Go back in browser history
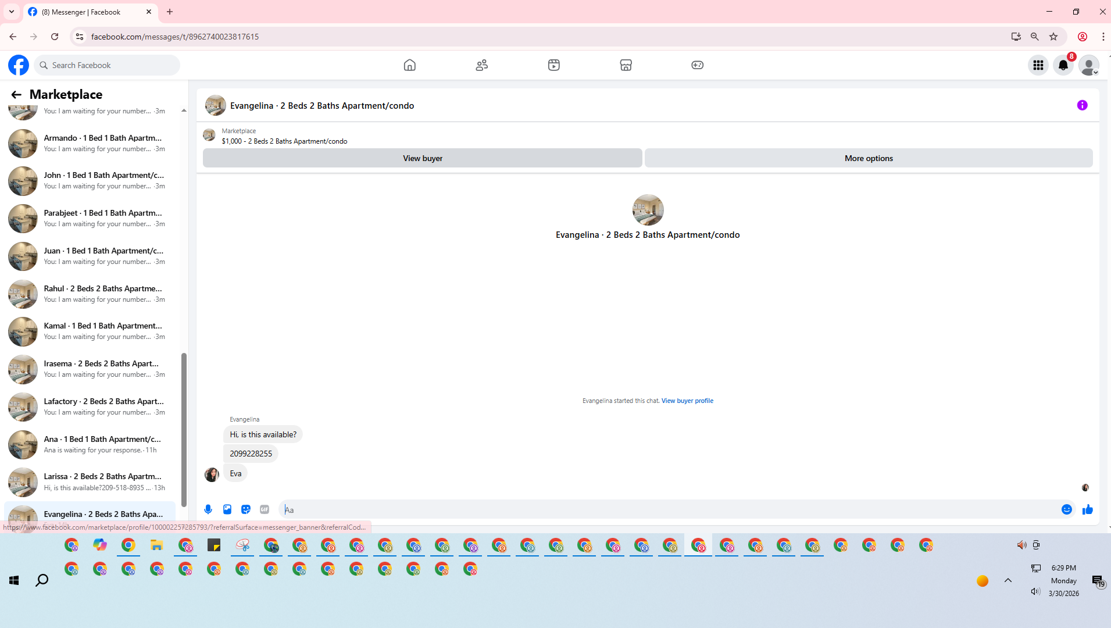This screenshot has height=628, width=1111. (x=13, y=37)
